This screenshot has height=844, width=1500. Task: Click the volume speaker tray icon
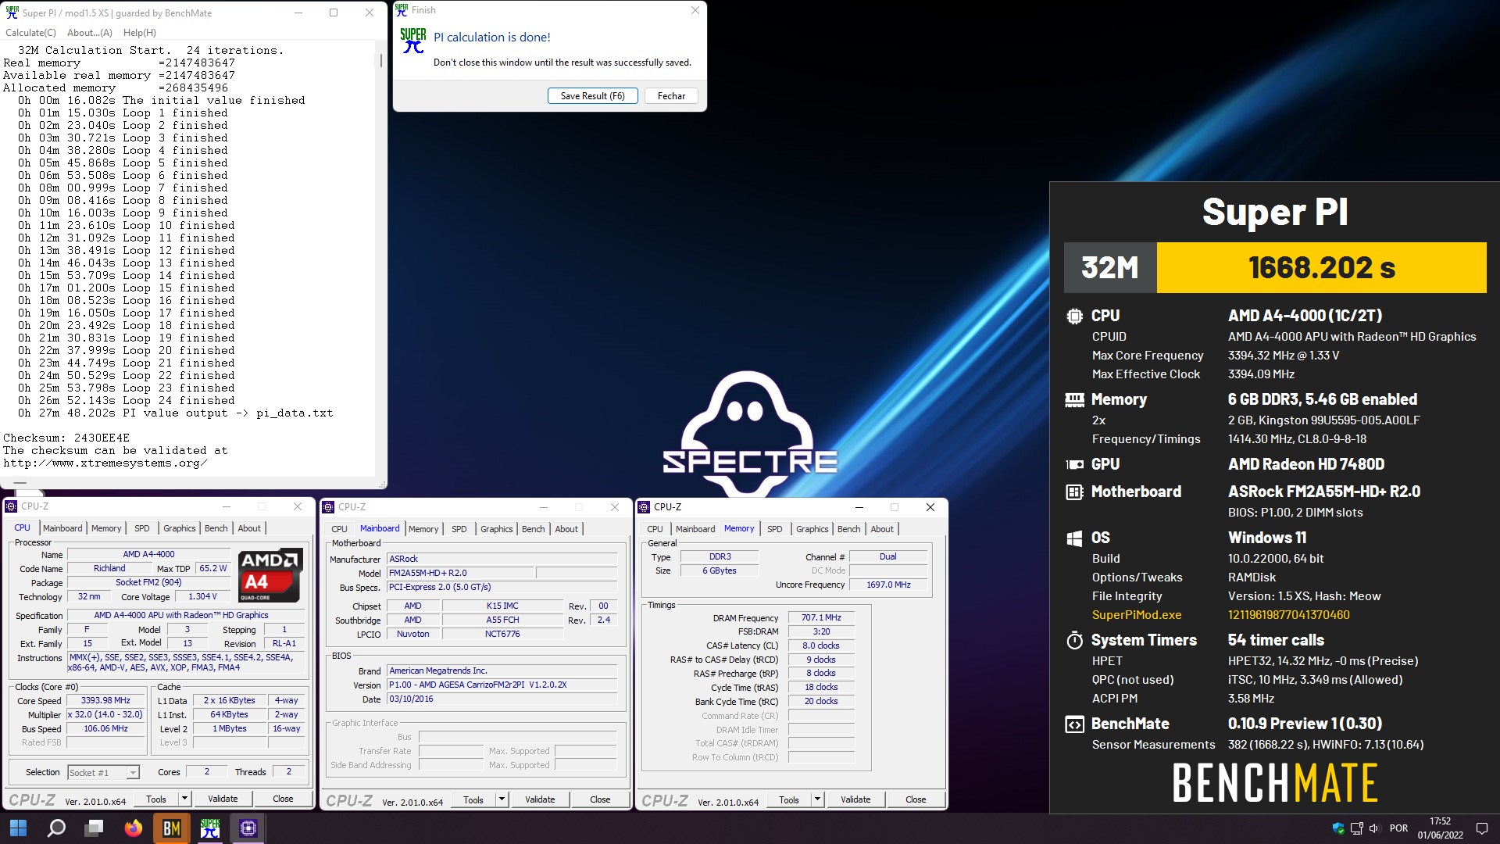[1374, 828]
